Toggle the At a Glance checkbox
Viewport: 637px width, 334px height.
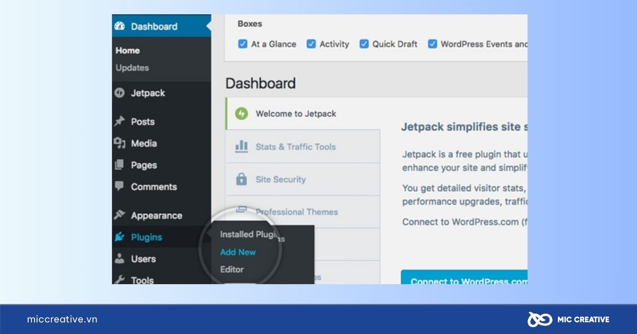243,44
